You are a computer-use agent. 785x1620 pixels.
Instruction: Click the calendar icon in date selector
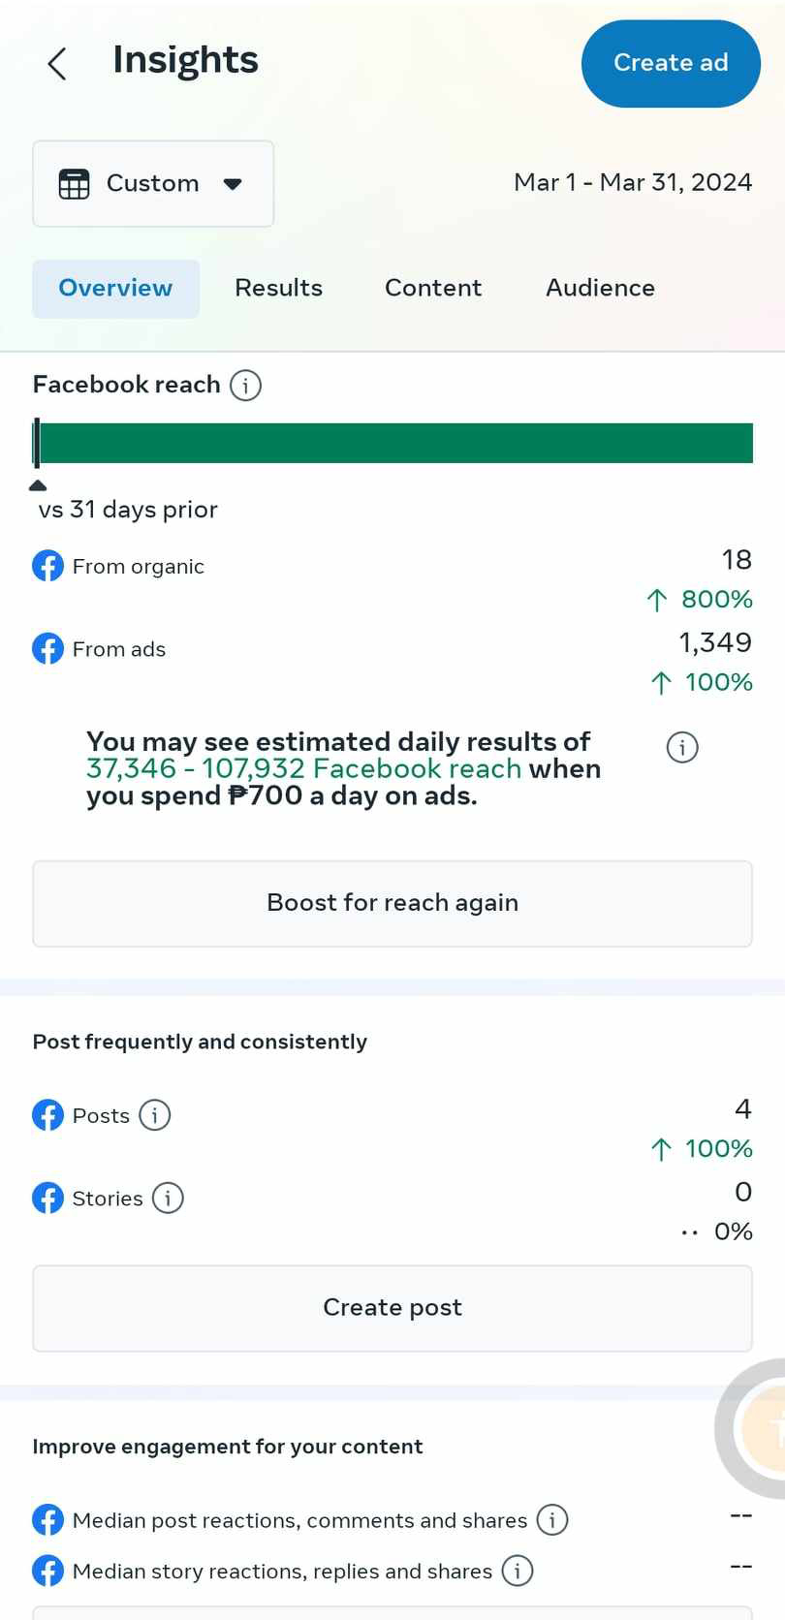[74, 183]
